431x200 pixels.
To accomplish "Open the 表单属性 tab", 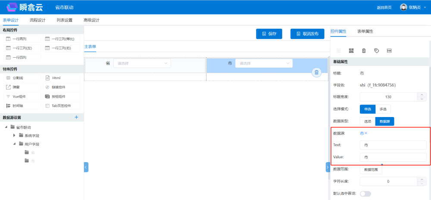I will [365, 31].
